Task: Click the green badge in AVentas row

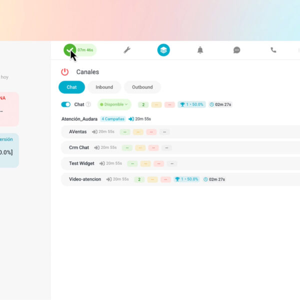Action: click(x=125, y=132)
